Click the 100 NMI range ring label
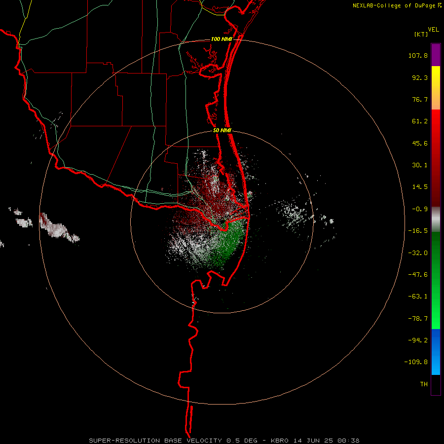 222,39
